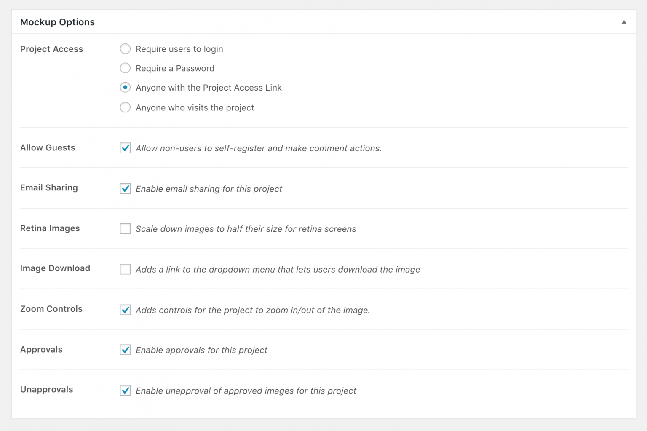Re-select "Anyone with the Project Access Link"
The height and width of the screenshot is (431, 647).
coord(125,88)
